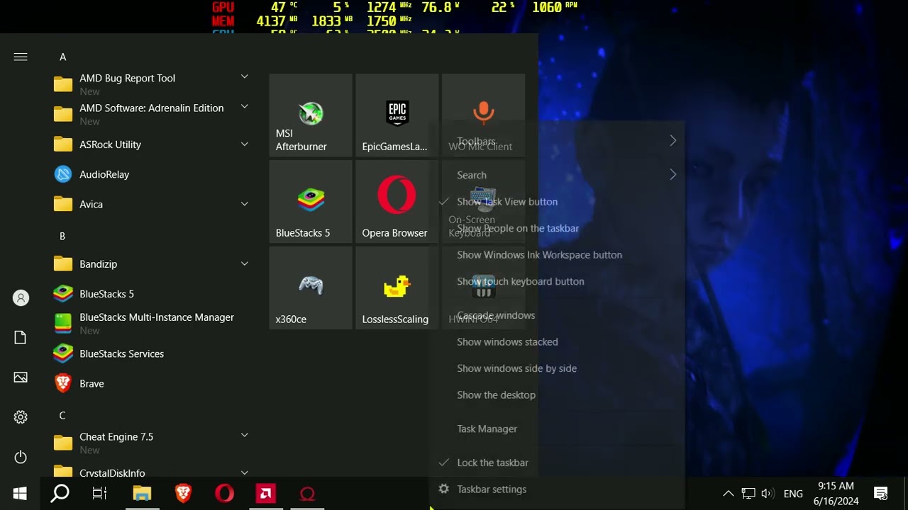Viewport: 908px width, 510px height.
Task: Open MSI Afterburner tile
Action: (311, 115)
